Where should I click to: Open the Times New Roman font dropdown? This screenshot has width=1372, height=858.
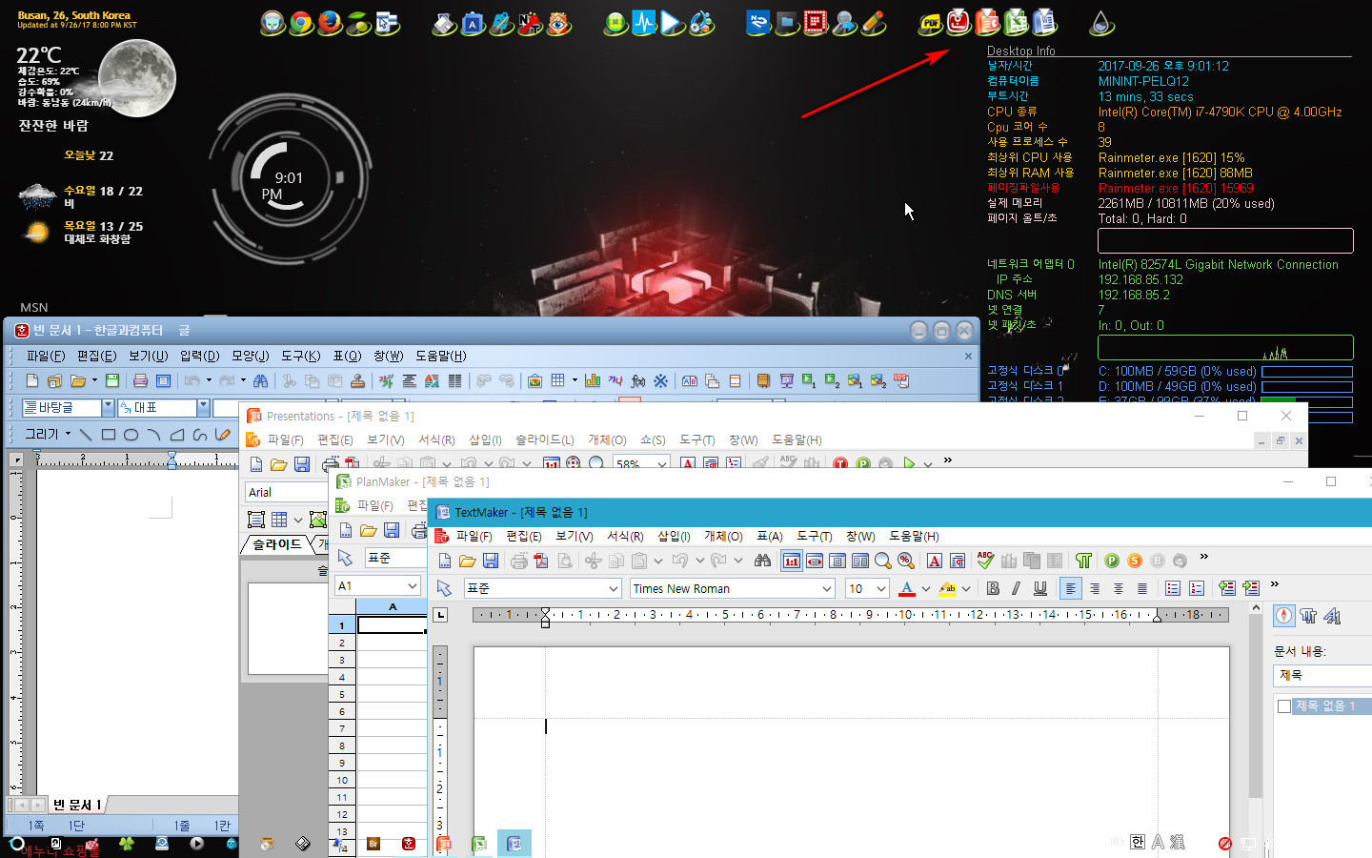[x=826, y=588]
